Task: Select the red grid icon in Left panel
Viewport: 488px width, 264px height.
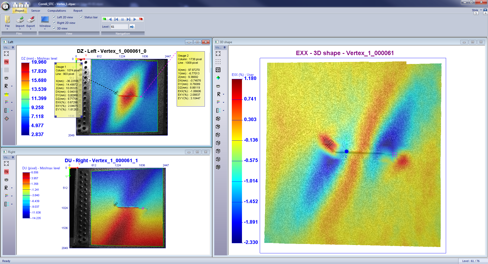Action: [7, 62]
